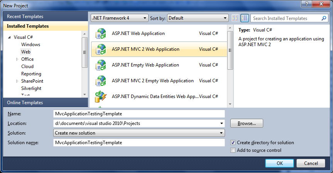Open the Location path dropdown arrow
Viewport: 333px width, 173px height.
tap(221, 123)
